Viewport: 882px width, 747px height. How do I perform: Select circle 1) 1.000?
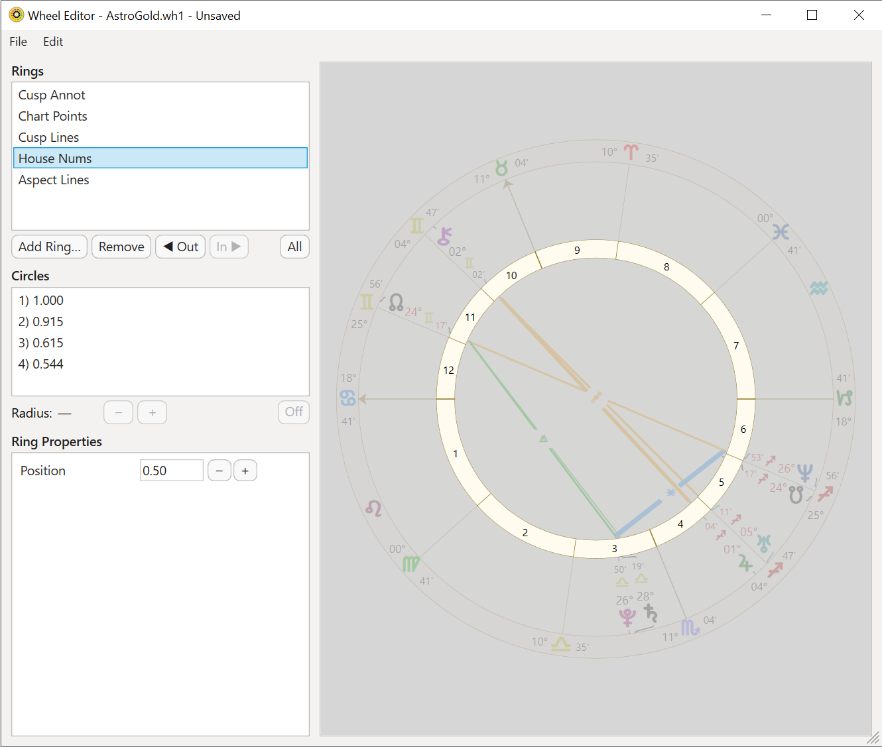point(160,300)
